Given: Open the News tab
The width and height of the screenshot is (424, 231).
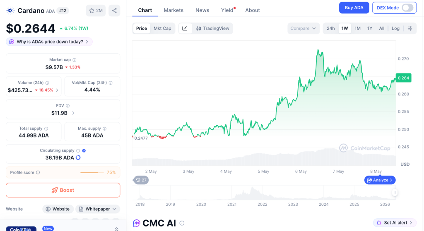Looking at the screenshot, I should (x=202, y=10).
